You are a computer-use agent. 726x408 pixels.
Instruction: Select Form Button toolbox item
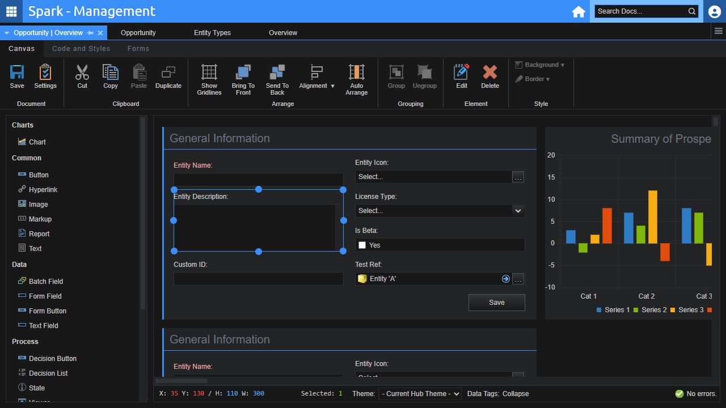[42, 311]
